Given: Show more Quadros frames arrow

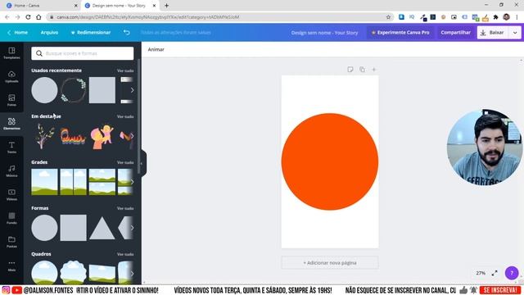Looking at the screenshot, I should pos(133,274).
